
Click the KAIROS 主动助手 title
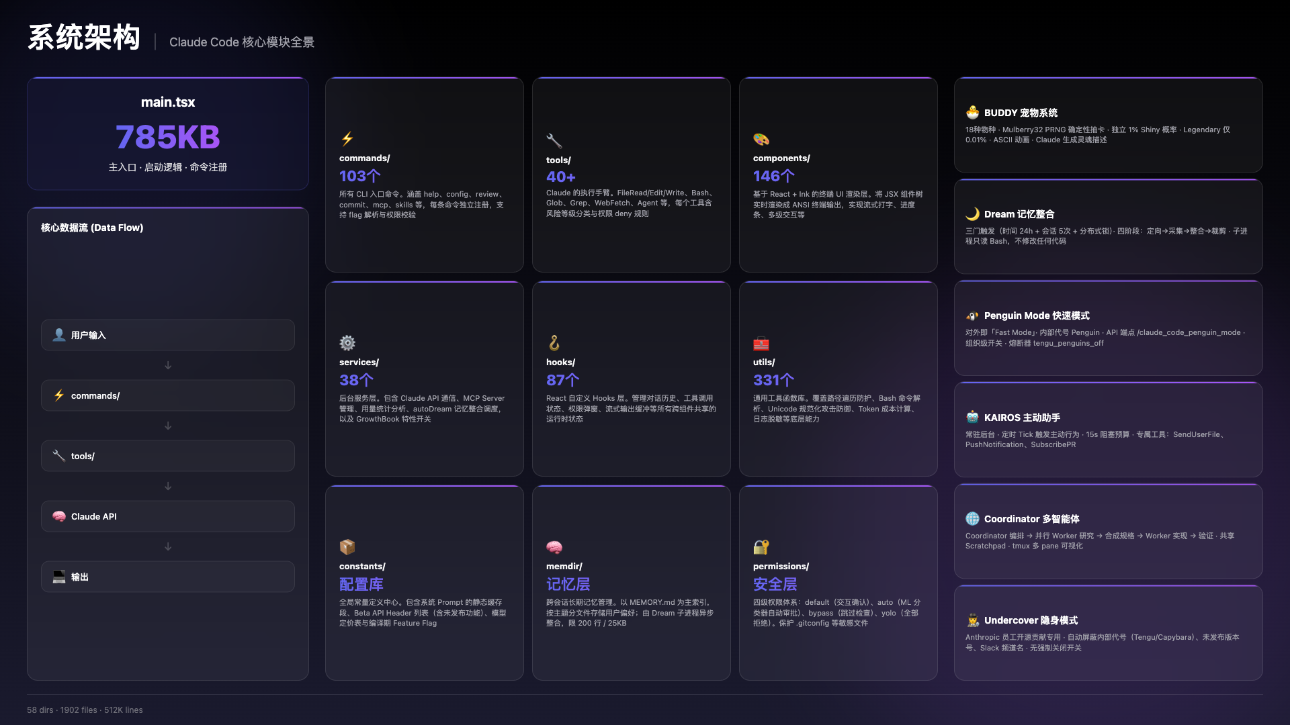[x=1023, y=418]
